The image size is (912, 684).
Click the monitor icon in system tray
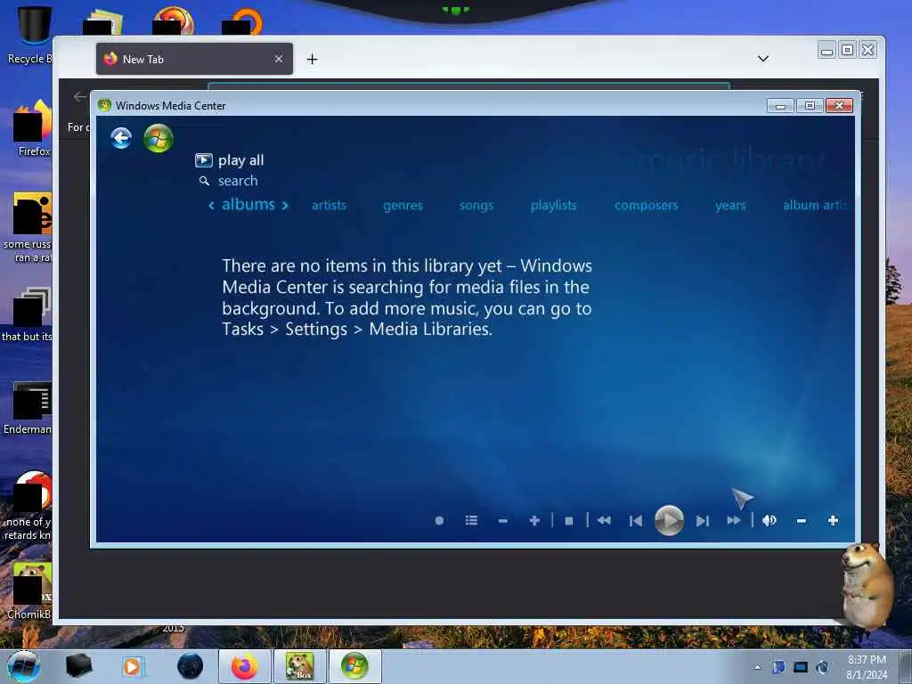pyautogui.click(x=801, y=667)
